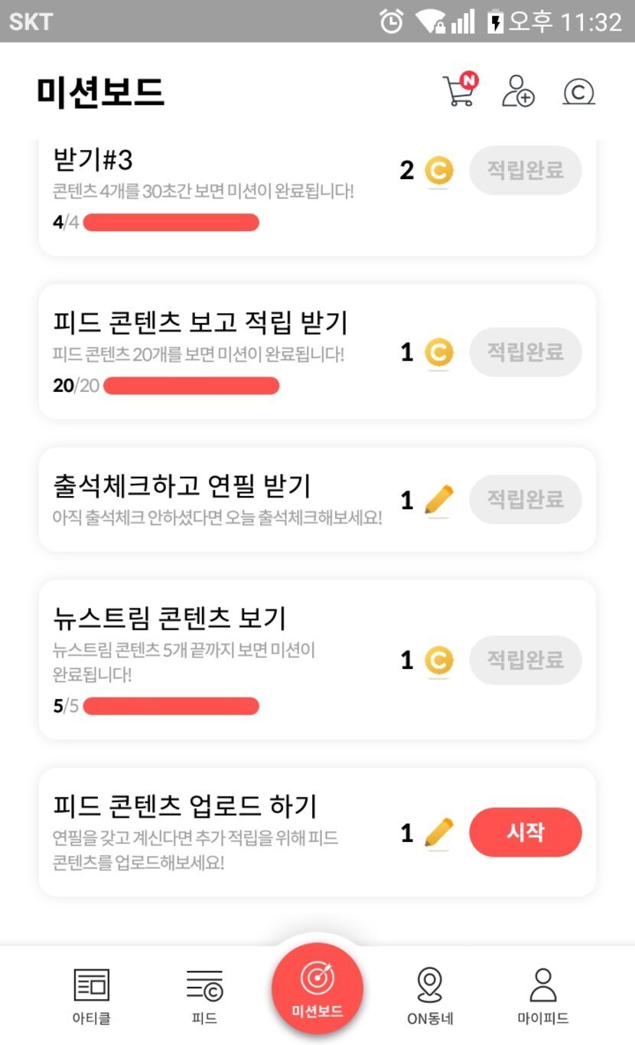635x1045 pixels.
Task: Tap the coin in 피드 콘텐츠 보고 적립 받기
Action: click(438, 352)
